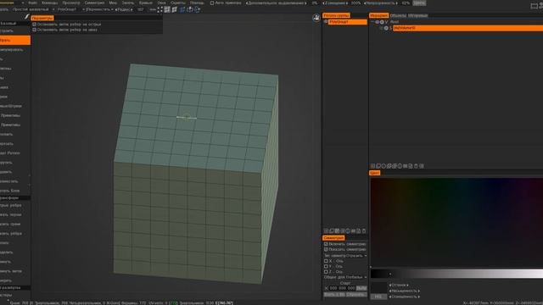Viewport: 543px width, 305px height.
Task: Toggle eye visibility of the Root row
Action: pos(378,22)
